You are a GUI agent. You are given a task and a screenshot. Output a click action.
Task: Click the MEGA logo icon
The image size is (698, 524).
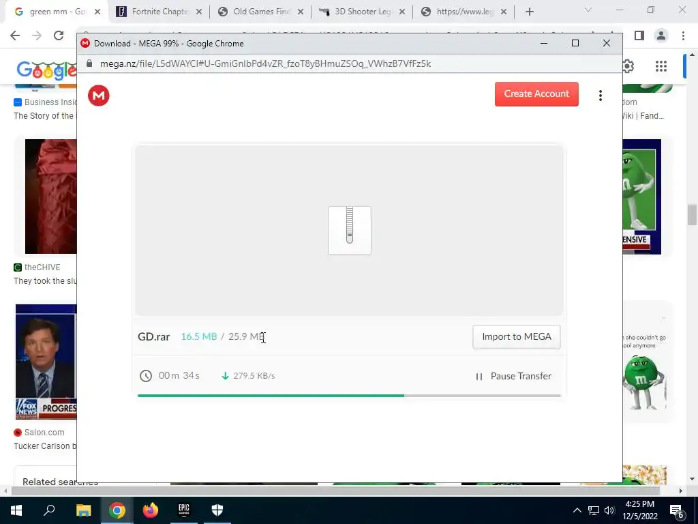pos(98,96)
